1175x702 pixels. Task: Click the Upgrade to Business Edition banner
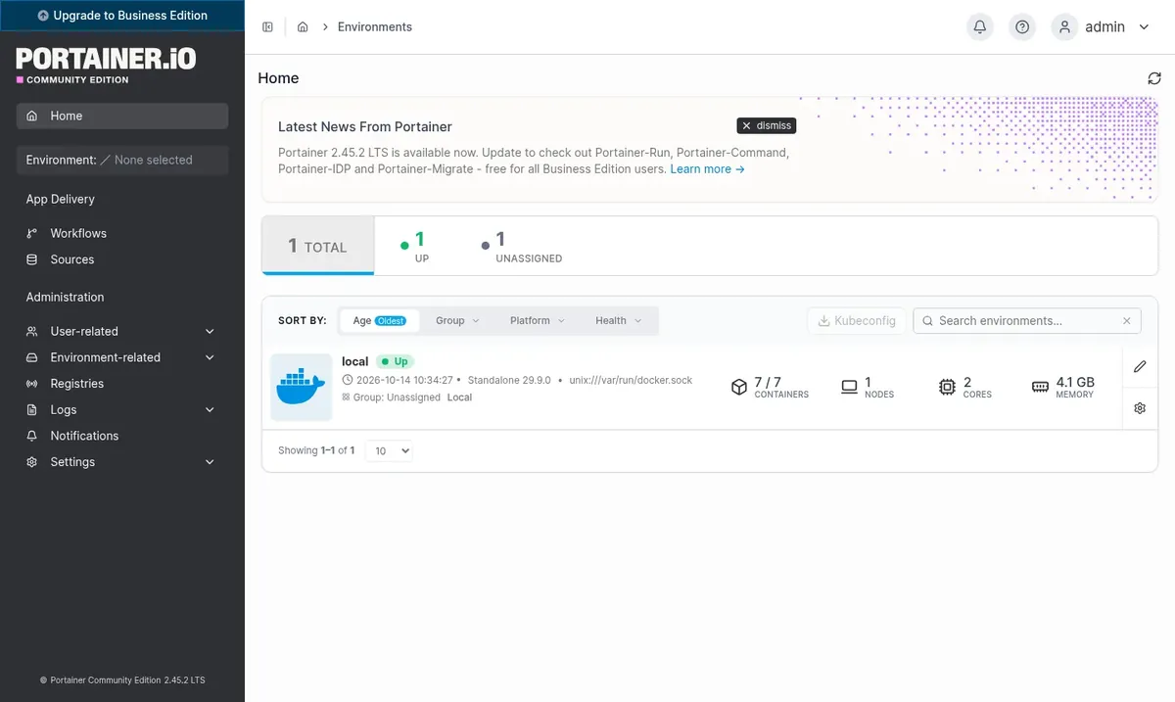coord(122,15)
